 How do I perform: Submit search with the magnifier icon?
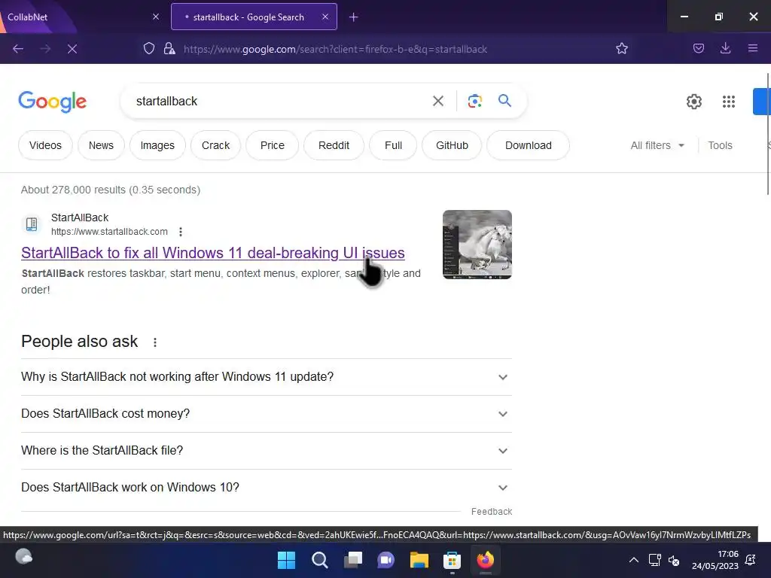pyautogui.click(x=505, y=101)
